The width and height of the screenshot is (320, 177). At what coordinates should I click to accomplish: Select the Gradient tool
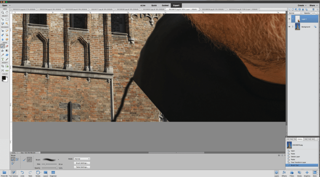click(x=7, y=51)
